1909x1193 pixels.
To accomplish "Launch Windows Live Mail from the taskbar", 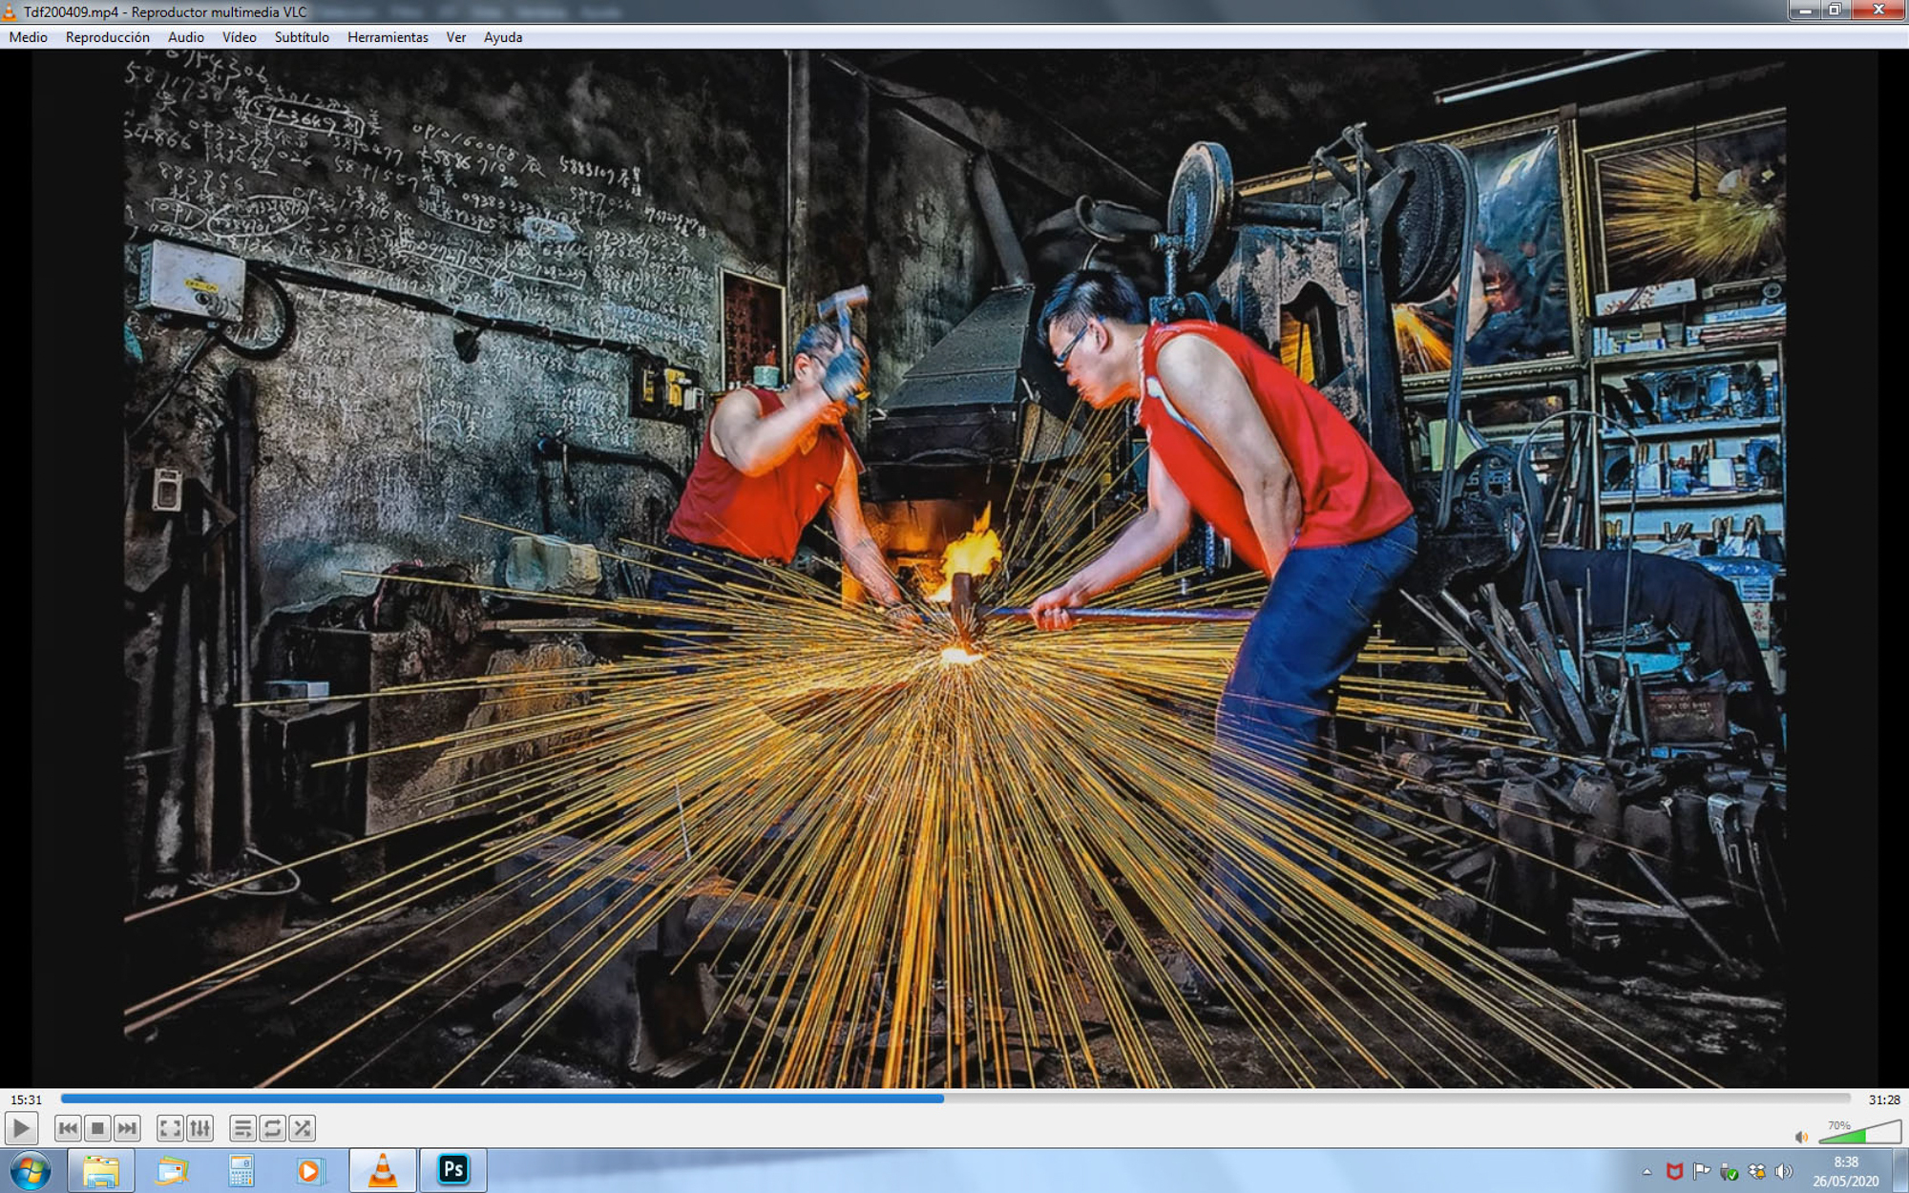I will point(172,1170).
